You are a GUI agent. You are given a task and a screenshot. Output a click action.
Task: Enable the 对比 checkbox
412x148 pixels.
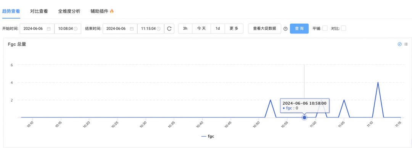pyautogui.click(x=343, y=28)
